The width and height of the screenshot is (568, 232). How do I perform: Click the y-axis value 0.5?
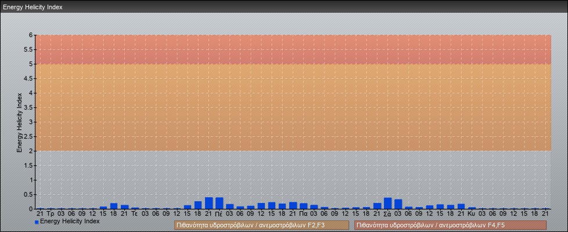[28, 194]
